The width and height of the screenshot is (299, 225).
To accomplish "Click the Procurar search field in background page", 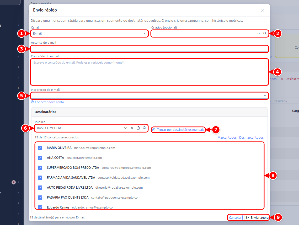I will click(x=285, y=101).
